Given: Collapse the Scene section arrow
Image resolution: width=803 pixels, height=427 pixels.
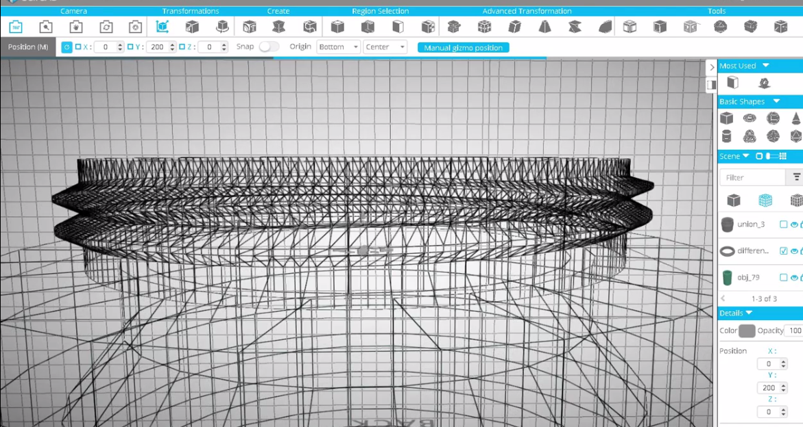Looking at the screenshot, I should point(745,156).
